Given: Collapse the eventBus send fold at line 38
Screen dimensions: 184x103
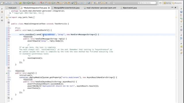Looking at the screenshot, I should pyautogui.click(x=10, y=35).
